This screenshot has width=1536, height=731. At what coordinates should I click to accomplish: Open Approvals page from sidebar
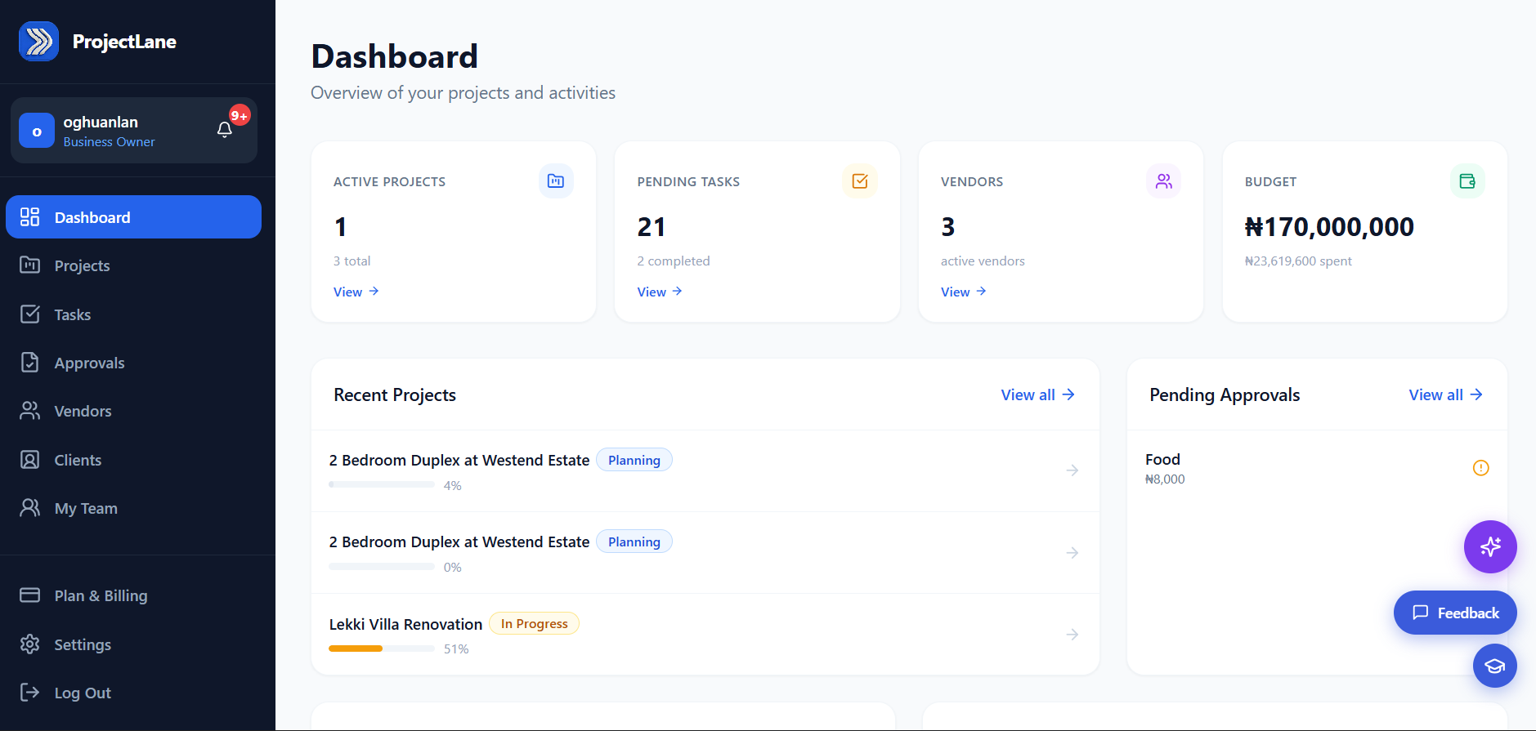click(x=133, y=363)
